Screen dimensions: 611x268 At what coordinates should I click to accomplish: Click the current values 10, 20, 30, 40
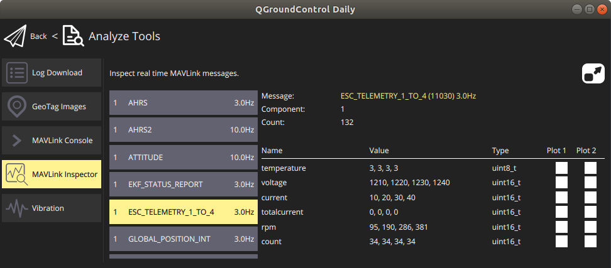392,198
